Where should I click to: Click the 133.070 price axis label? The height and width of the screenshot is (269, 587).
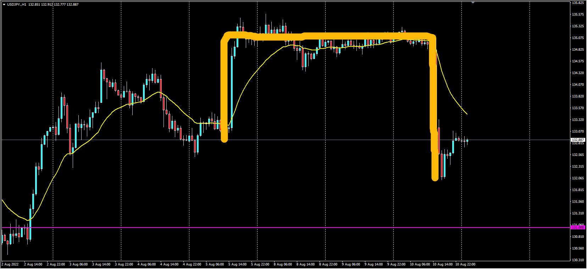coord(578,131)
